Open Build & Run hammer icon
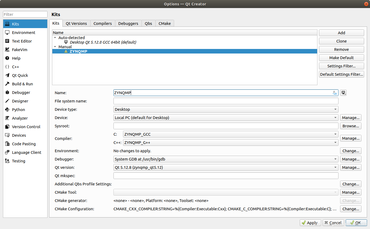Viewport: 370px width, 229px height. tap(7, 84)
